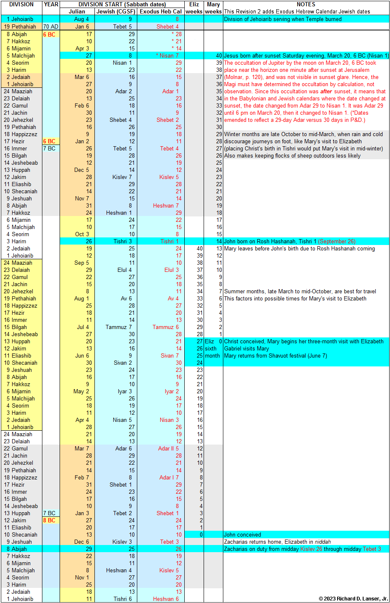Click the DIVISION column header
The height and width of the screenshot is (603, 390).
(x=21, y=5)
